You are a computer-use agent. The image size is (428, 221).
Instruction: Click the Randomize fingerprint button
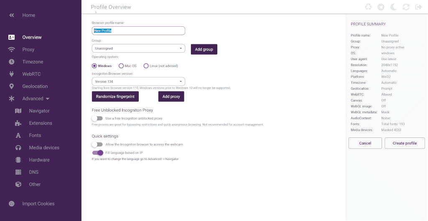pyautogui.click(x=115, y=97)
